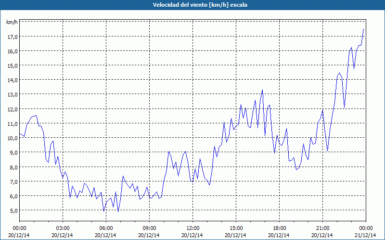This screenshot has width=385, height=240.
Task: Click the '21:00' time label
Action: 322,228
